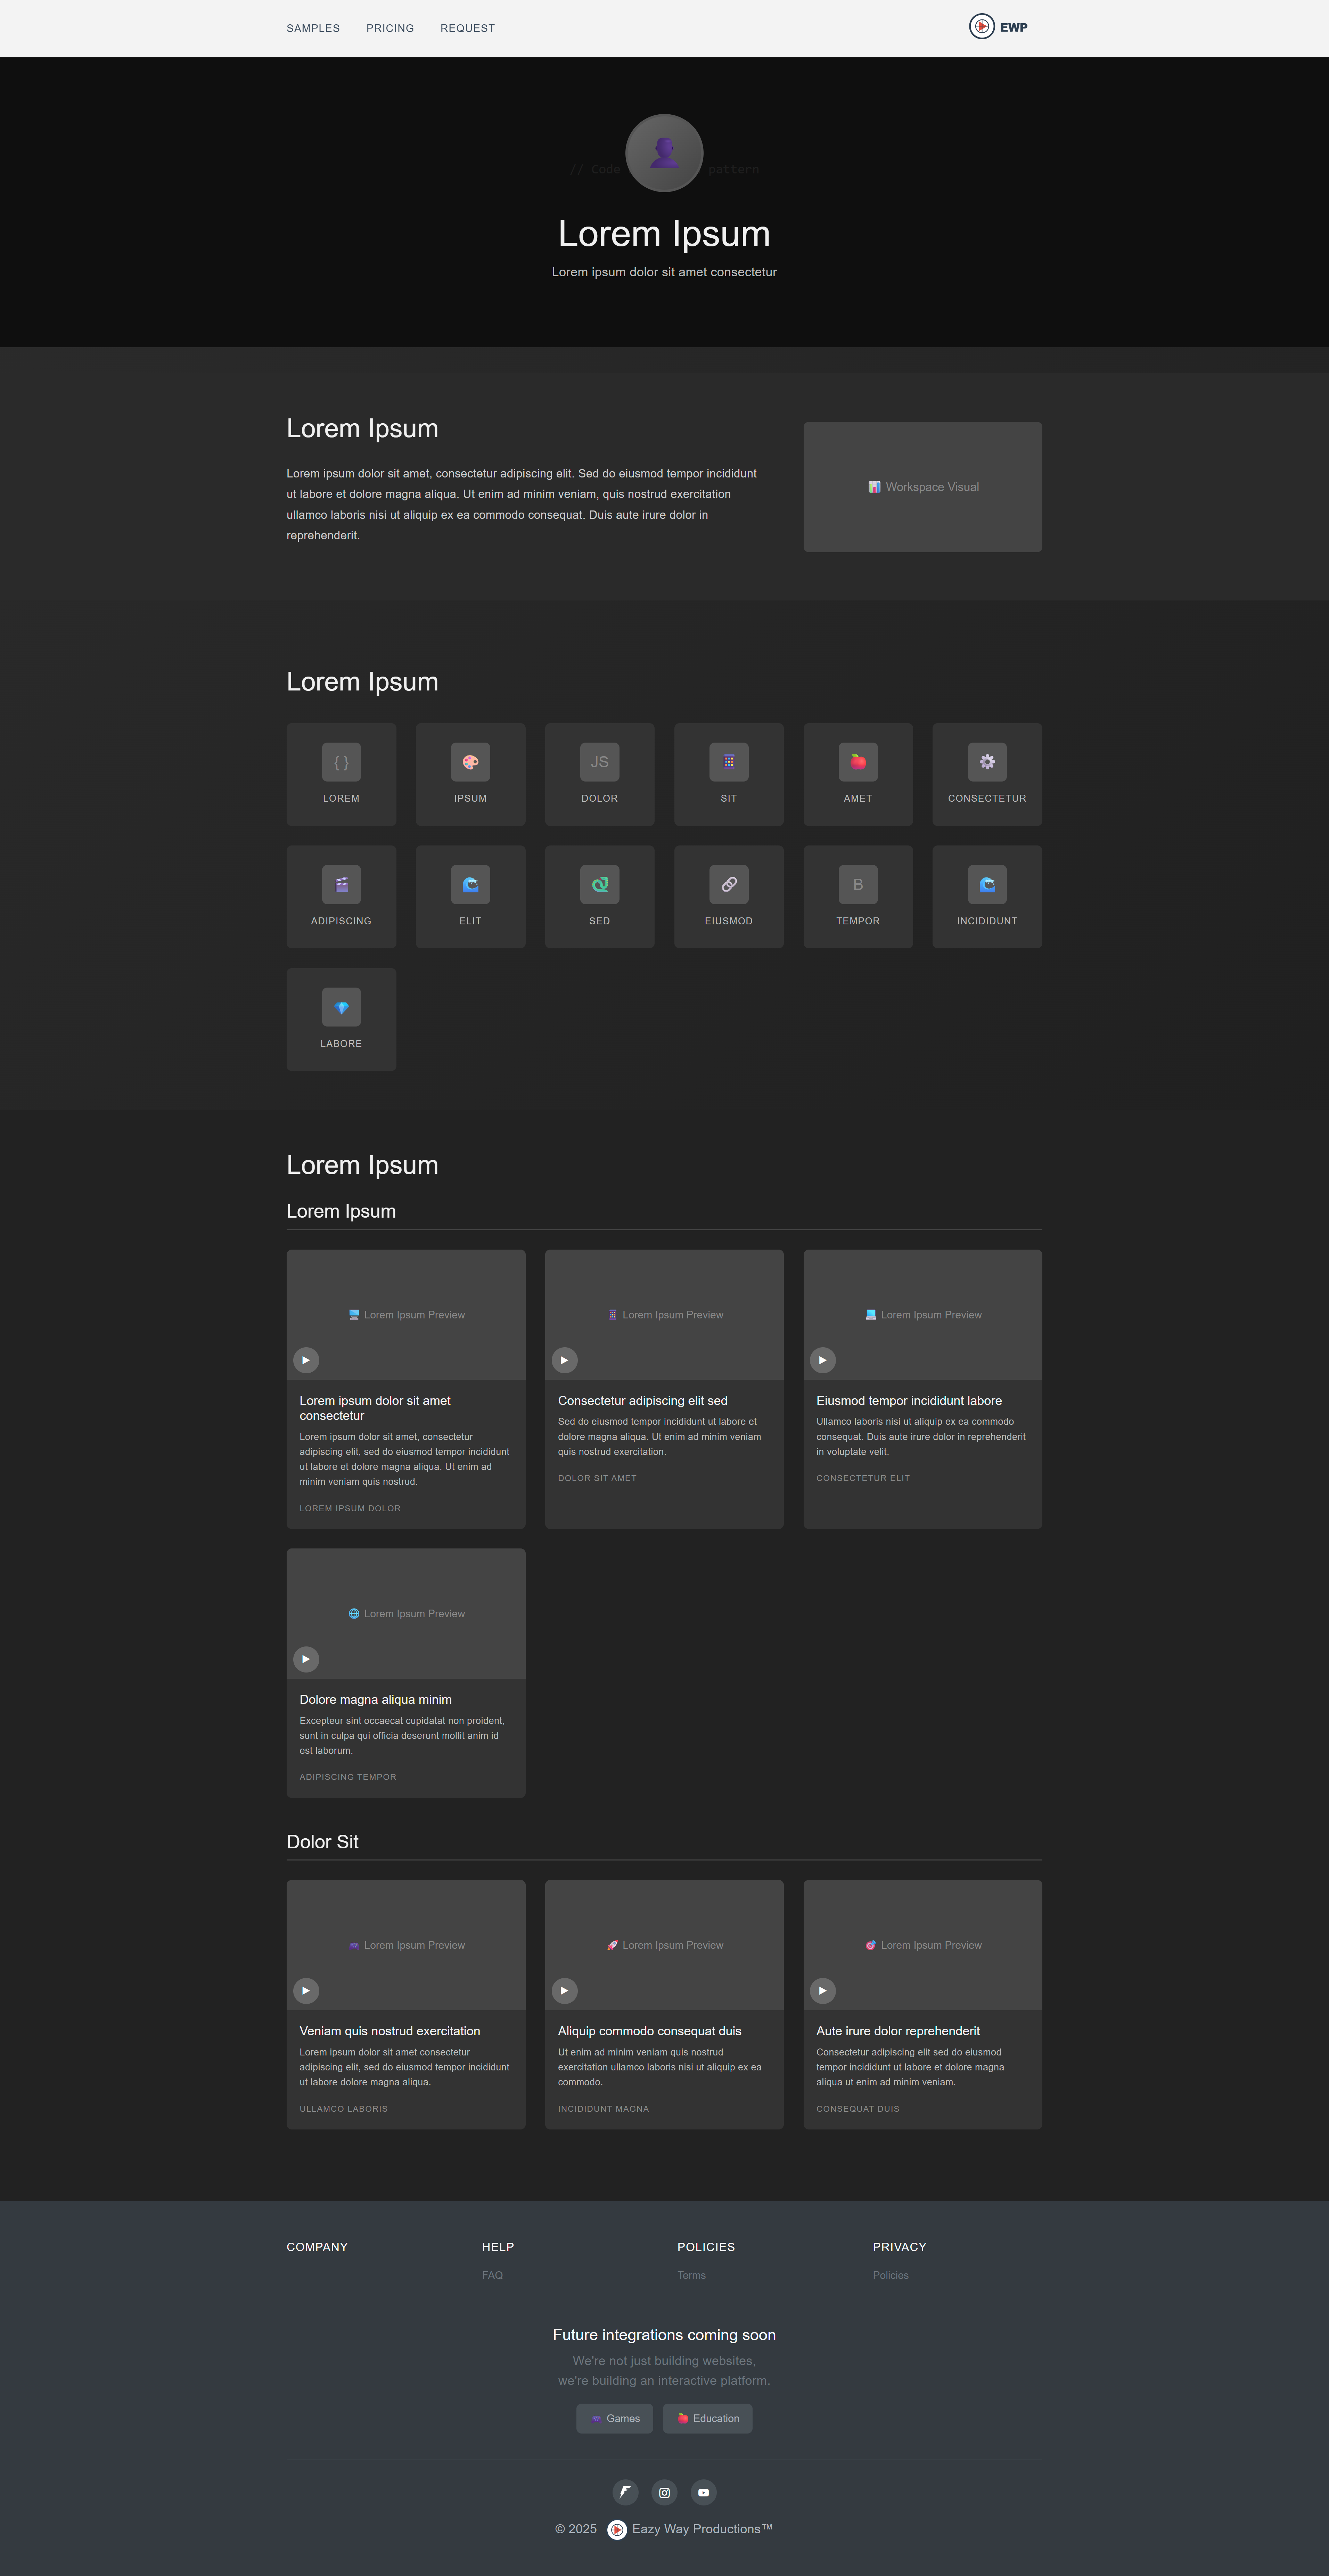Open the Instagram social icon

[x=664, y=2492]
